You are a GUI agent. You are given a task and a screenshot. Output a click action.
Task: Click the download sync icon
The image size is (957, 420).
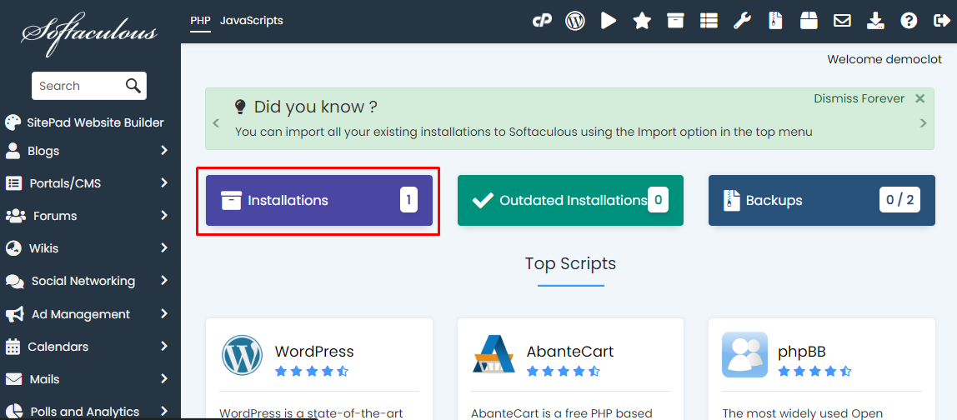tap(875, 22)
